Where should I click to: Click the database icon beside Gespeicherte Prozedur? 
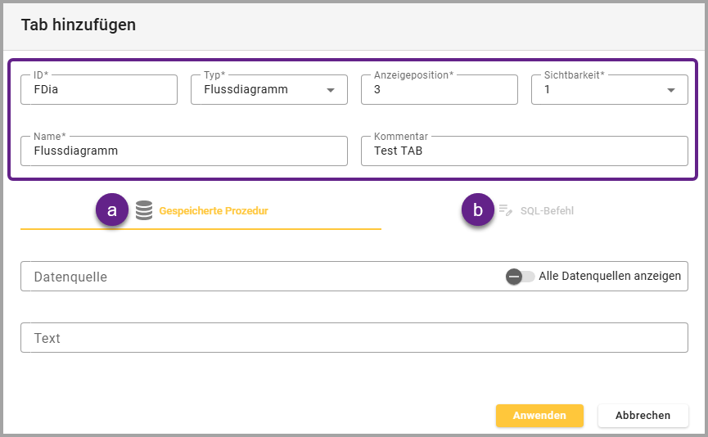144,210
